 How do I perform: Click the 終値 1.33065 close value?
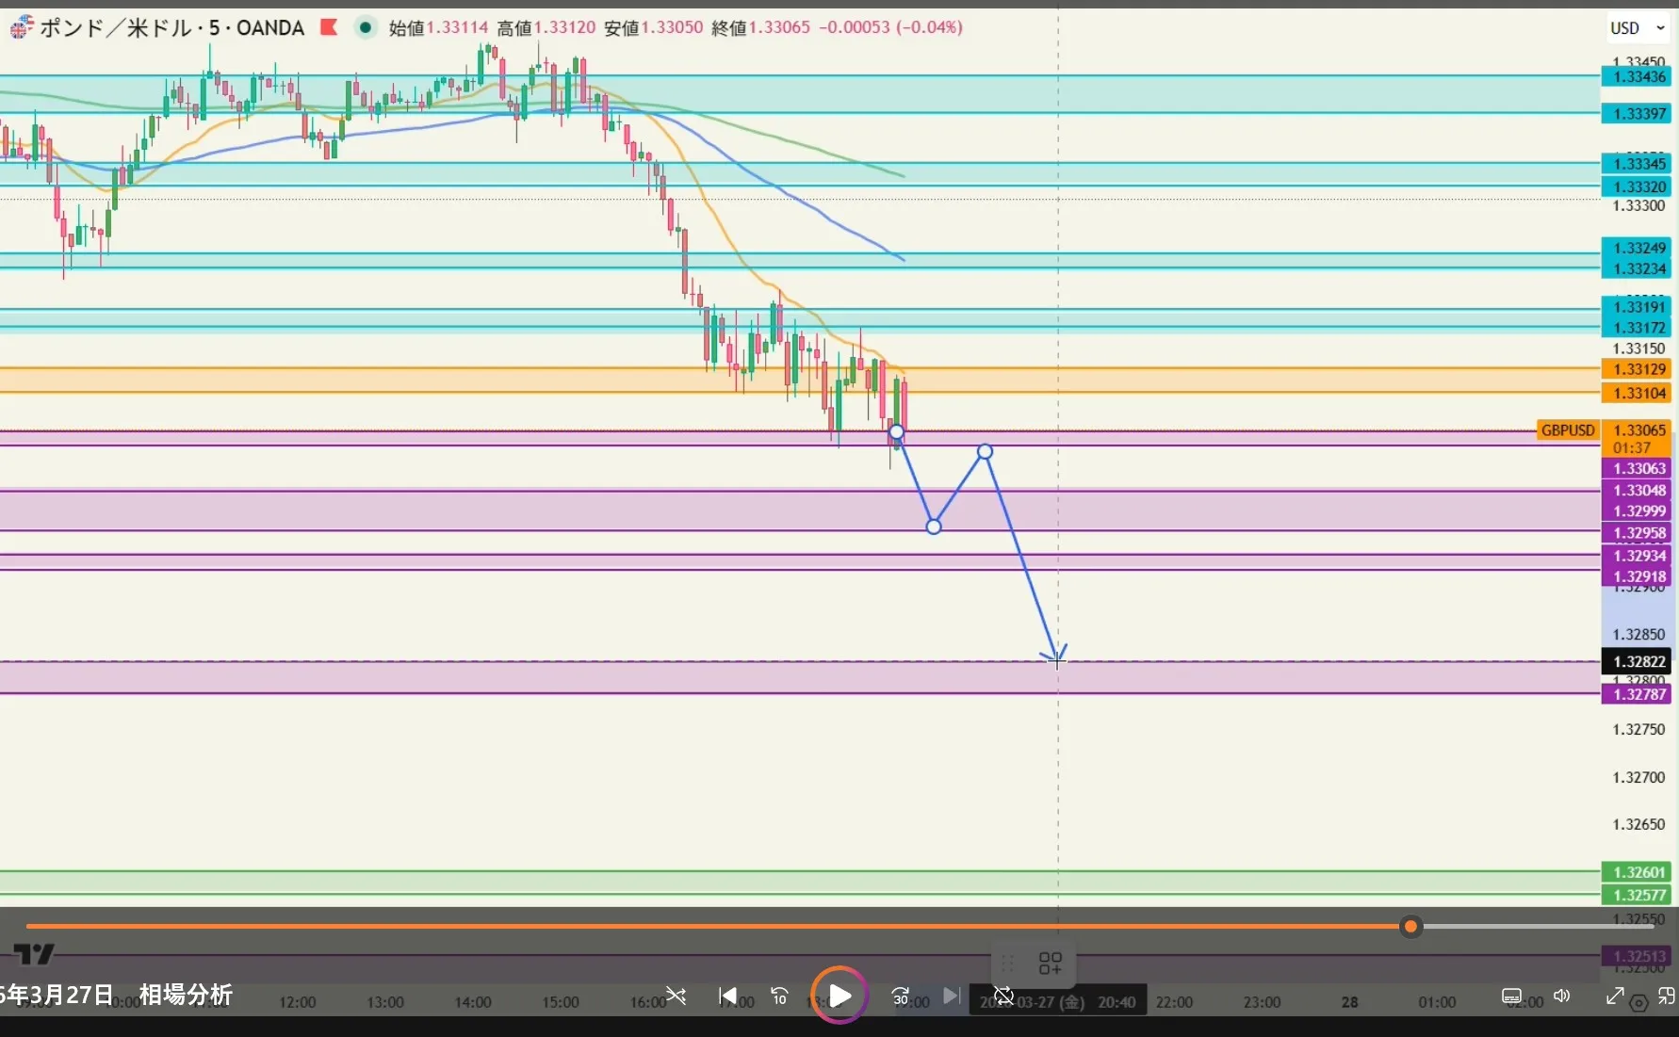tap(761, 27)
